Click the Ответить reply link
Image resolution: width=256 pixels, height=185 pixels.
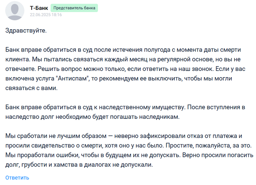[x=17, y=178]
